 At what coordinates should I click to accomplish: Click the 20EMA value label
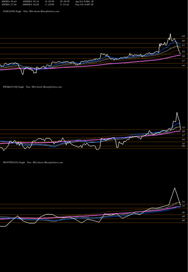tap(8, 2)
